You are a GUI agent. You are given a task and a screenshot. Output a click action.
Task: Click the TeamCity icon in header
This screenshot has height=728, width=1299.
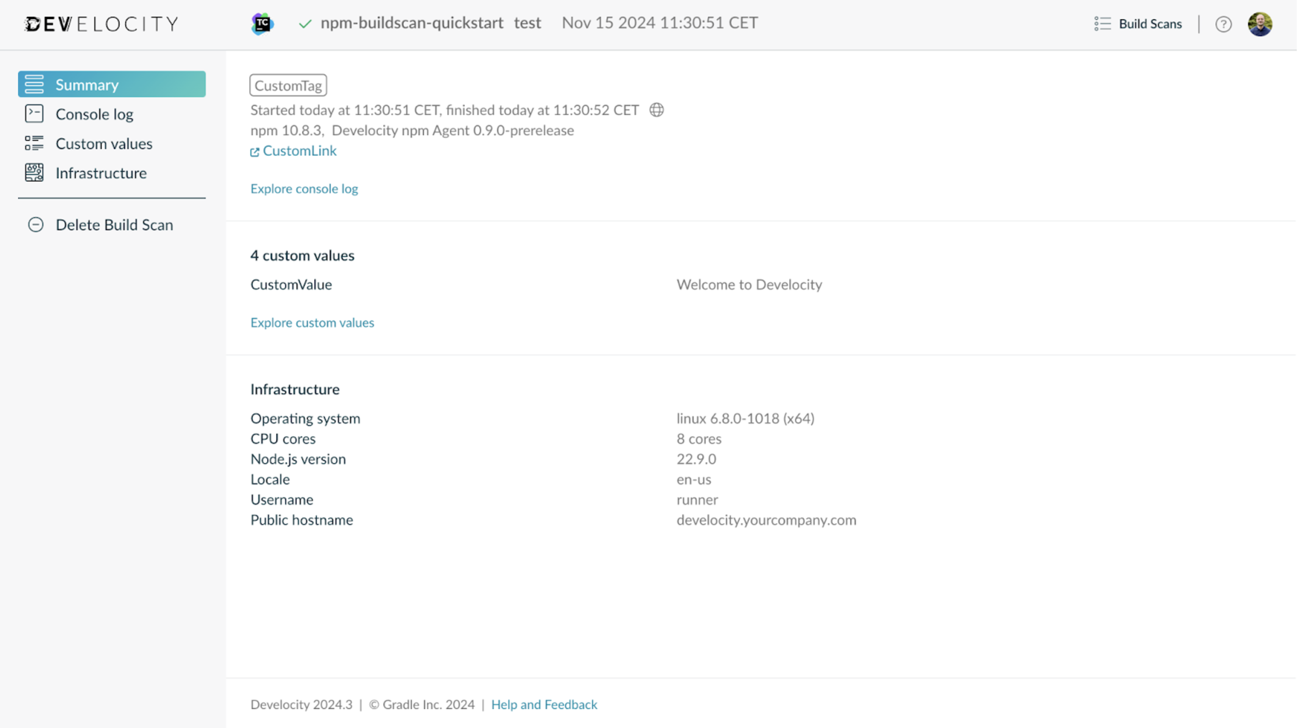[x=262, y=24]
